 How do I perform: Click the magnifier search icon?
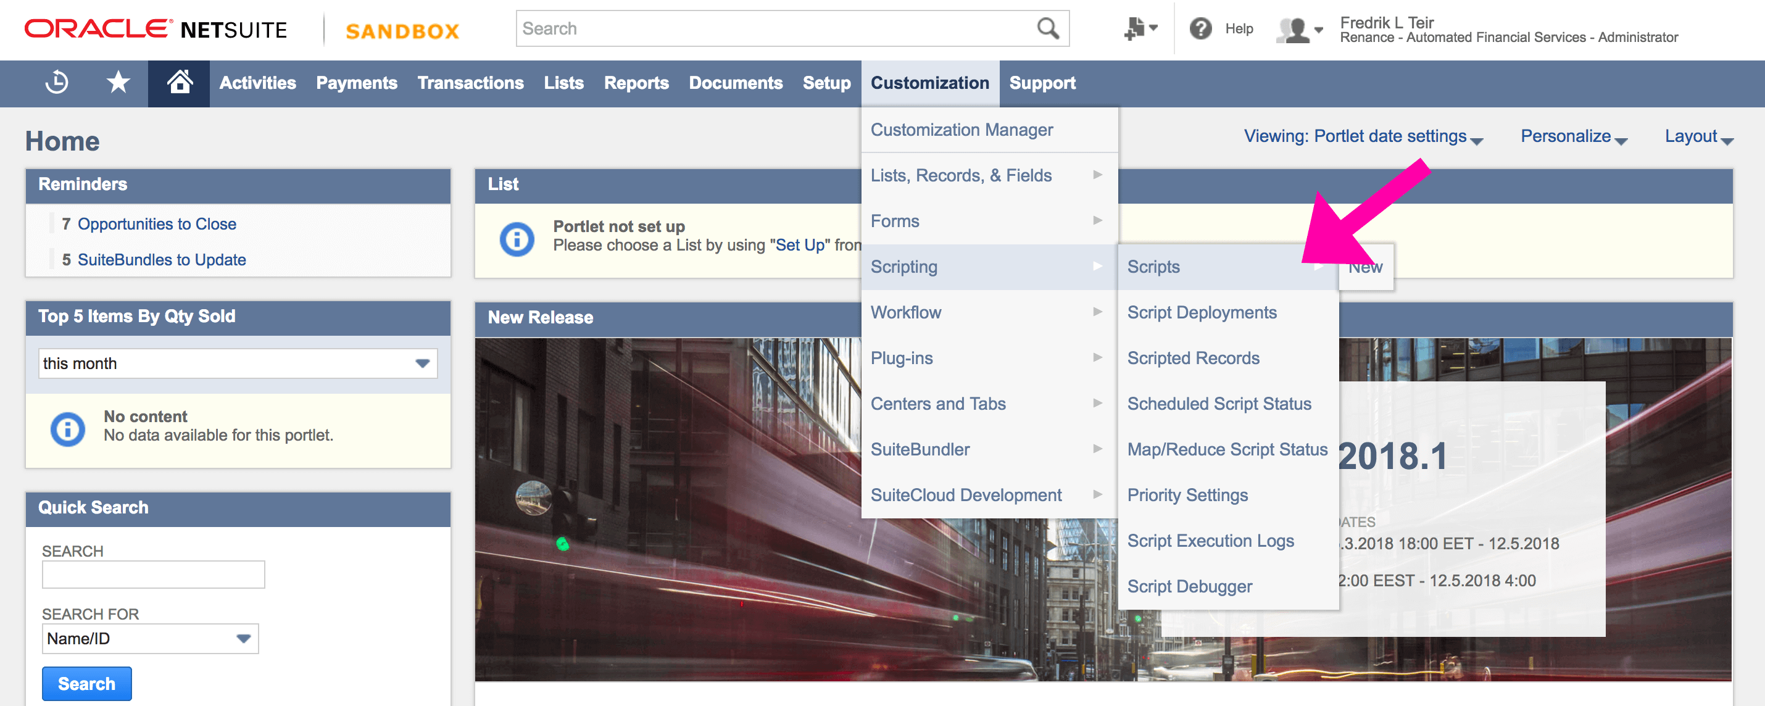[x=1049, y=29]
